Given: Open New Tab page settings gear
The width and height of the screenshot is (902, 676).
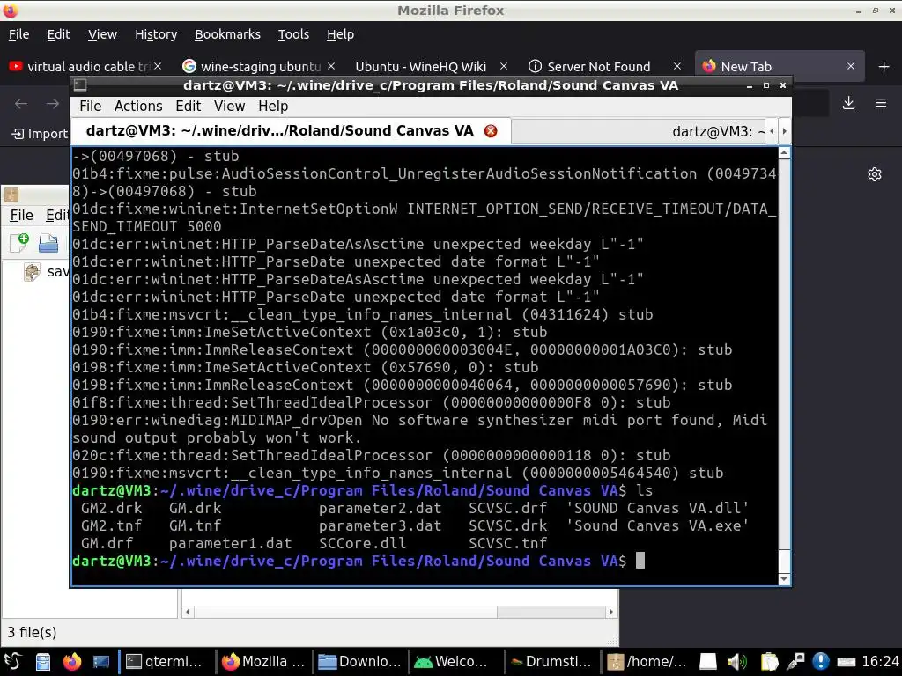Looking at the screenshot, I should [875, 174].
